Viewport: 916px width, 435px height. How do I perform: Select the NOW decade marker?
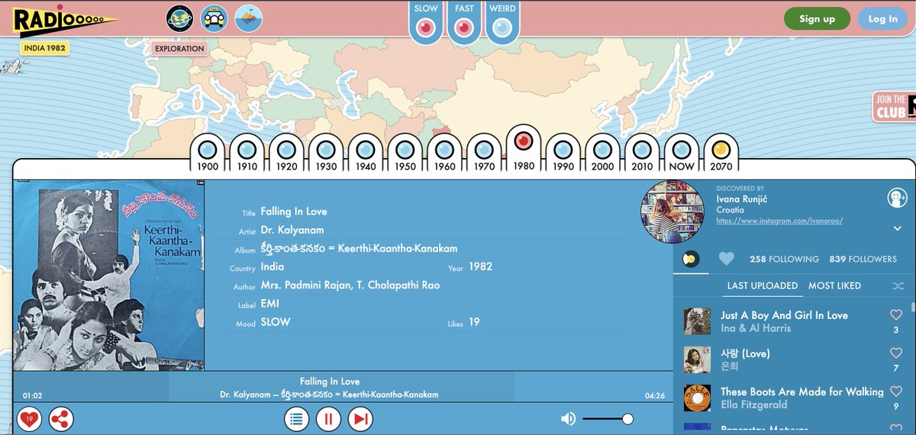[x=682, y=153]
